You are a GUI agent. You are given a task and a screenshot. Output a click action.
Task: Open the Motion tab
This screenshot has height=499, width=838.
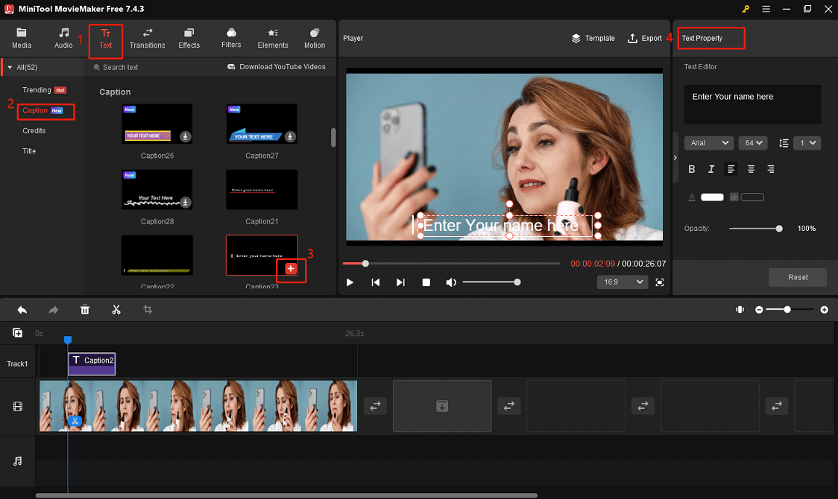coord(315,39)
